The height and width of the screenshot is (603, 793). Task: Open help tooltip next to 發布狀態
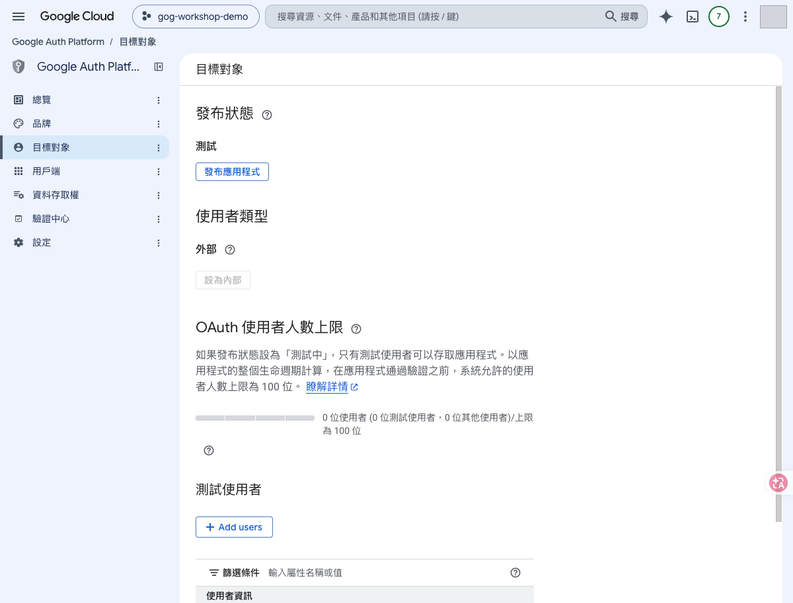click(x=267, y=115)
